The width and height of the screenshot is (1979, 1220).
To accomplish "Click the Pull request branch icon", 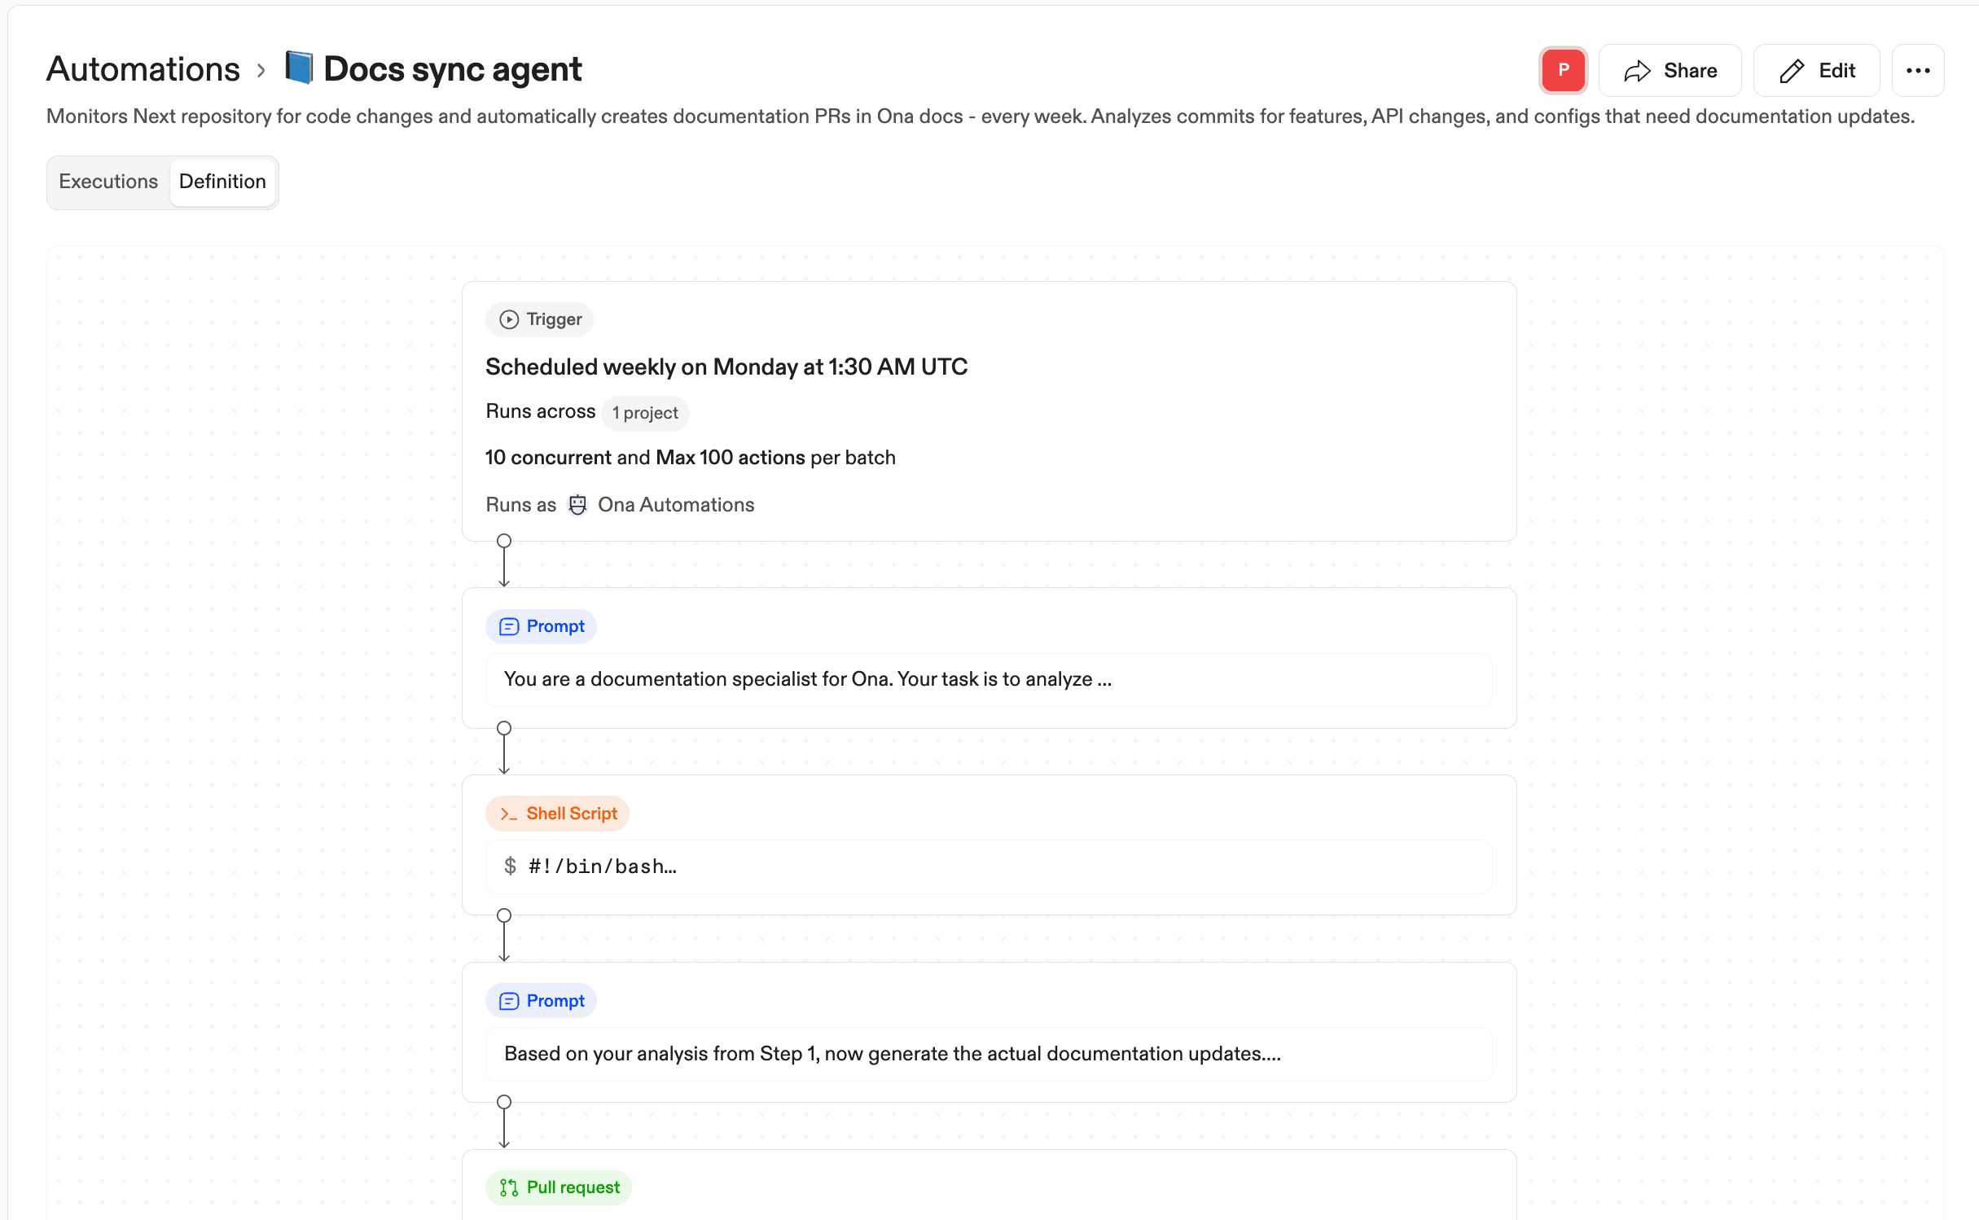I will 508,1187.
